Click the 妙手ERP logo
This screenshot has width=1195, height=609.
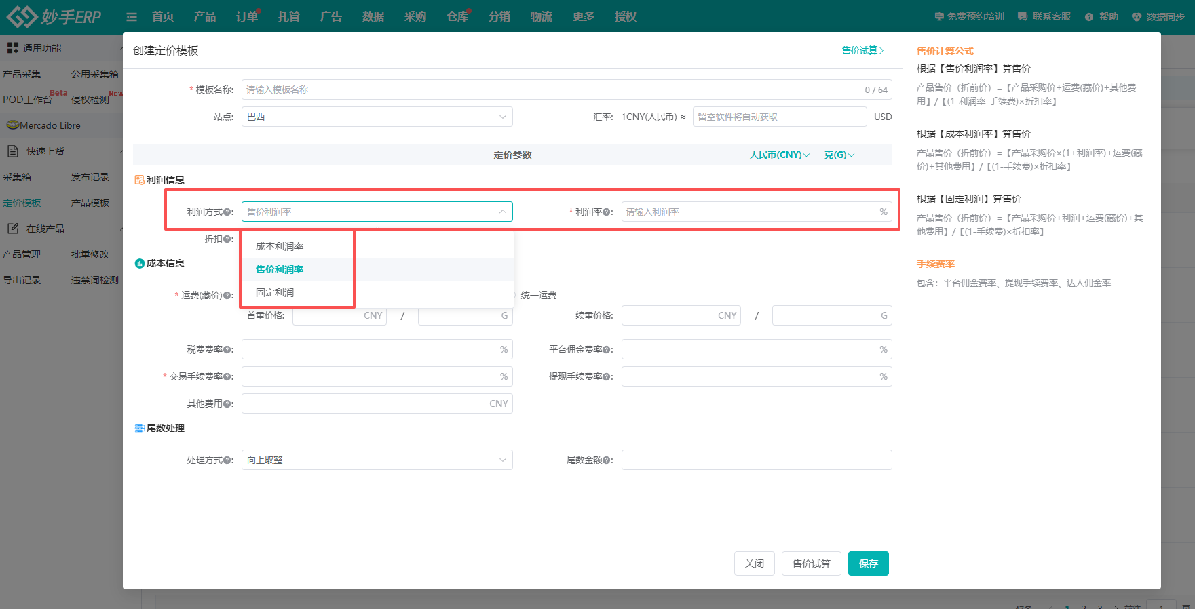tap(54, 16)
